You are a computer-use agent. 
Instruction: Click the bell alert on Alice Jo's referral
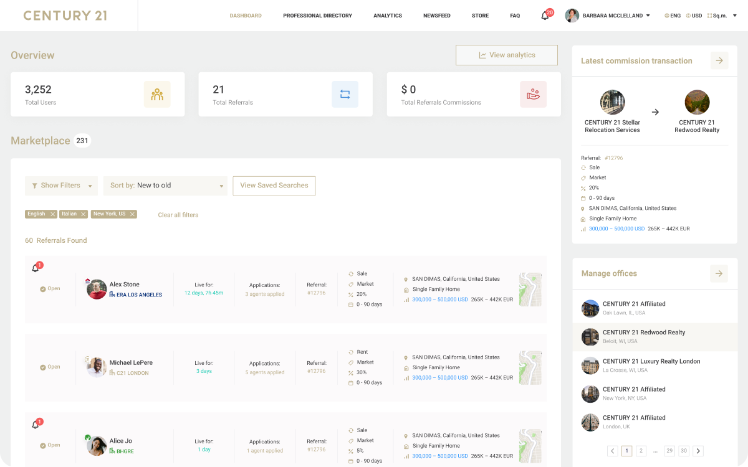pos(36,423)
